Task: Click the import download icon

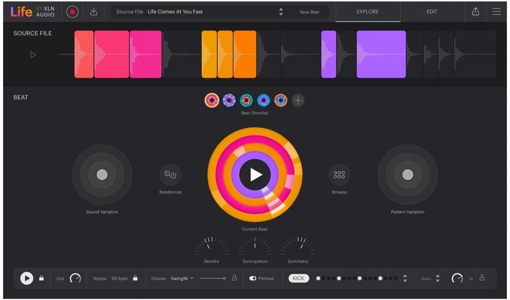Action: pos(94,12)
